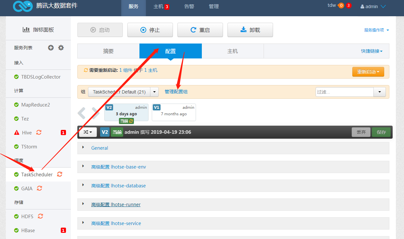Click the 启动 button

100,30
